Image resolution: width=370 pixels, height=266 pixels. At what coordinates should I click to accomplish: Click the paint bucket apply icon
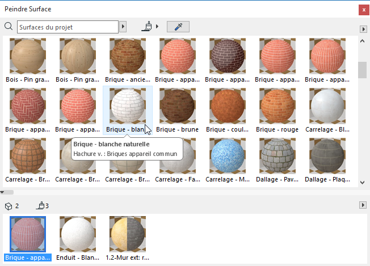click(x=147, y=26)
